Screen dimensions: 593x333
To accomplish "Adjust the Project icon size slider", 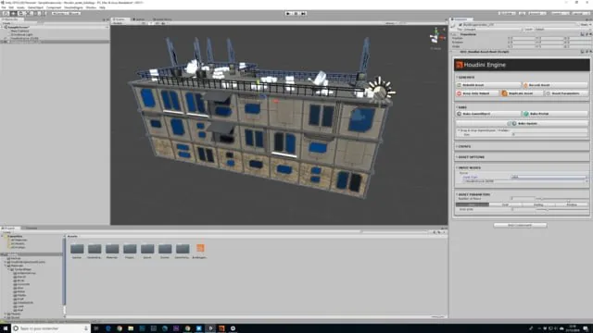I will [438, 316].
